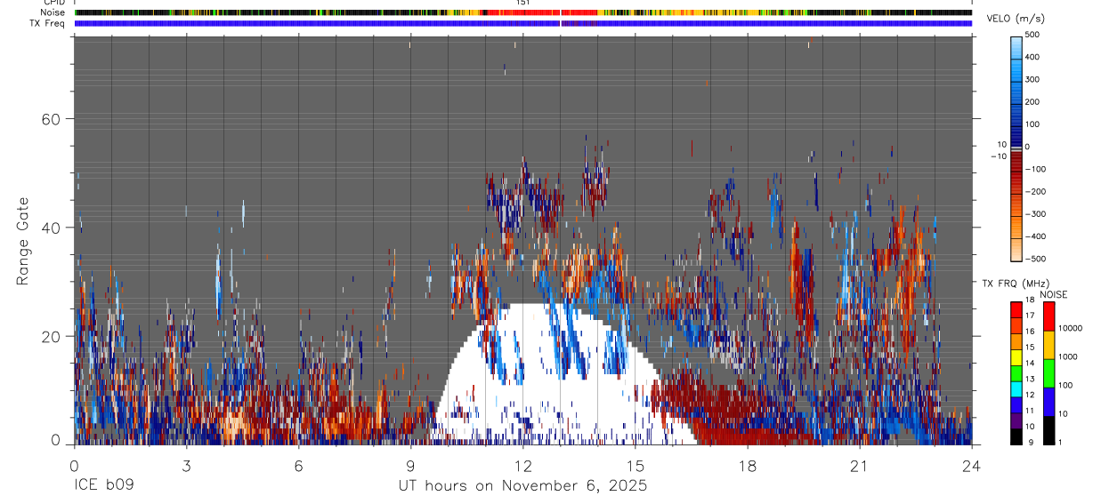Click the 21 tick on the UT hours axis
This screenshot has width=1093, height=504.
pyautogui.click(x=860, y=466)
